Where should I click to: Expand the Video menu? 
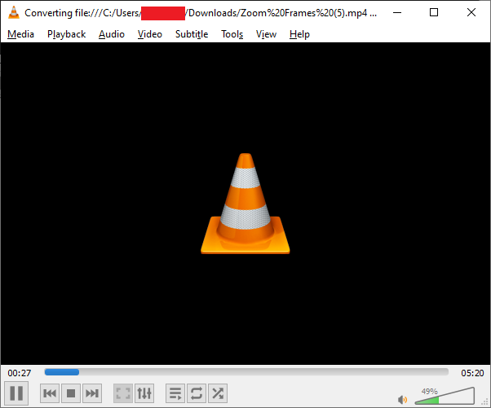click(x=150, y=34)
